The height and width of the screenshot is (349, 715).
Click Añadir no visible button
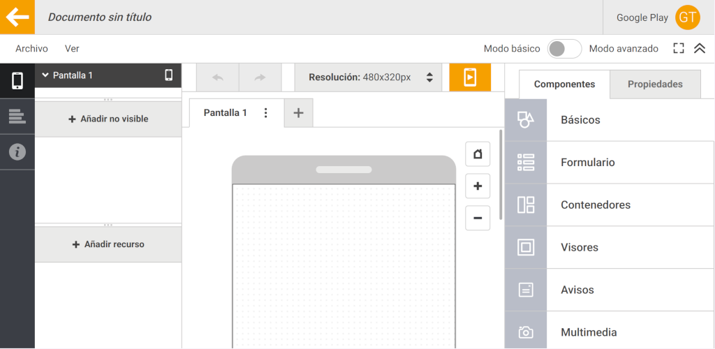pos(108,119)
